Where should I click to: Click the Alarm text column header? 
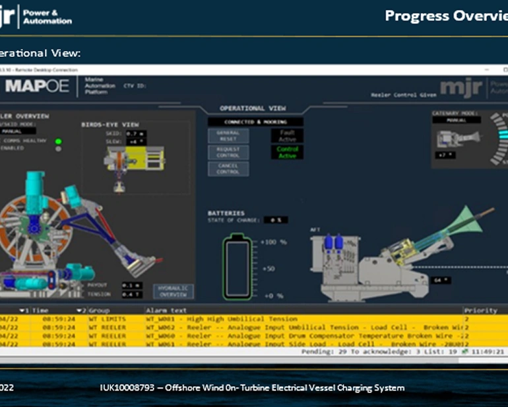coord(166,311)
